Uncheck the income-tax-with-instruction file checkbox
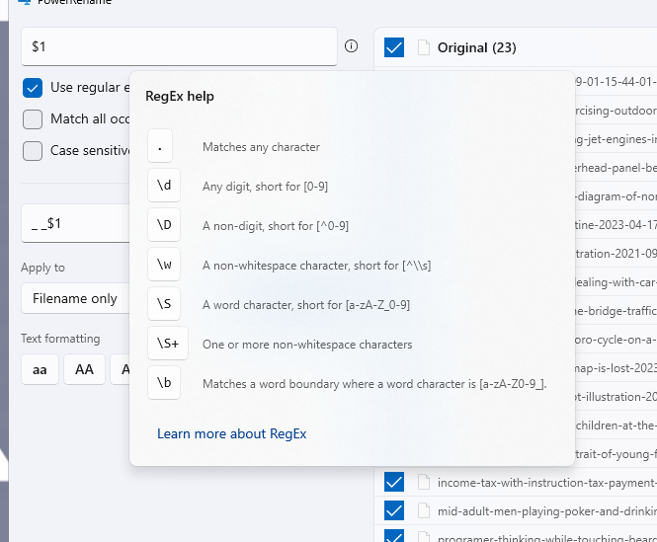Screen dimensions: 657x542 coord(394,482)
